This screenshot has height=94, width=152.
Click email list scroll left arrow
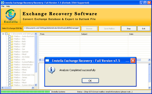pos(40,60)
